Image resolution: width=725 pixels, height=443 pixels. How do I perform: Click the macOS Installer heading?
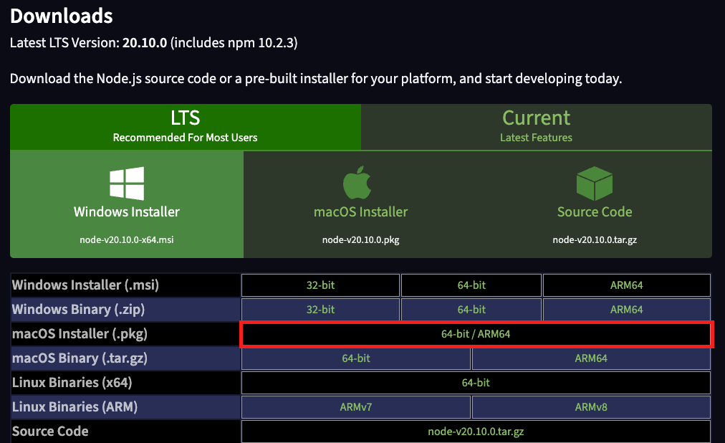click(360, 211)
